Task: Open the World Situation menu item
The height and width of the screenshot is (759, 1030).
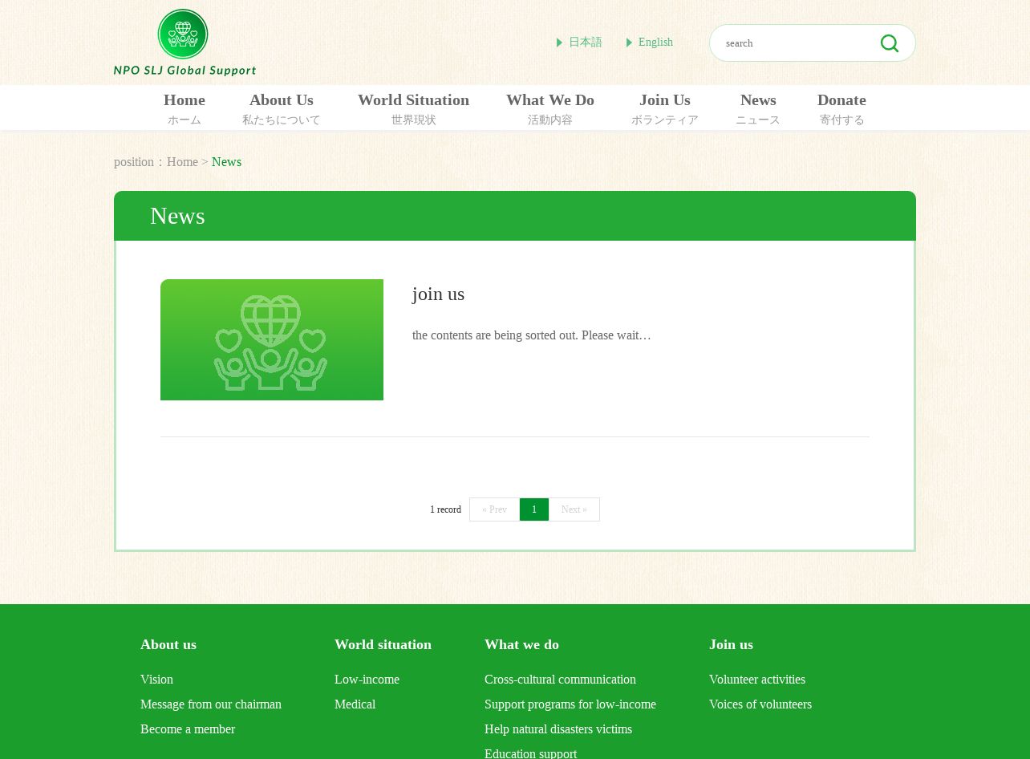Action: point(413,108)
